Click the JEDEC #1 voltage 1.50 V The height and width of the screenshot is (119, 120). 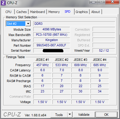coord(42,102)
